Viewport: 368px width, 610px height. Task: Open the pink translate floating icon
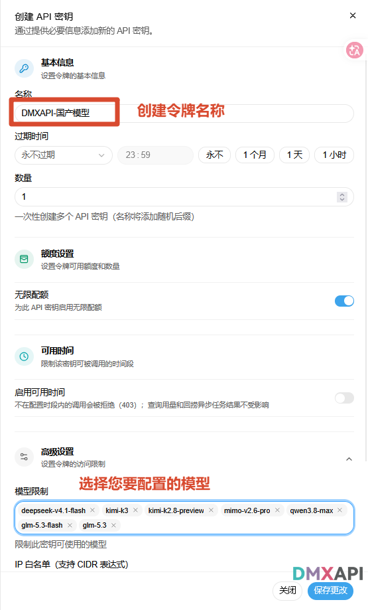(x=354, y=50)
